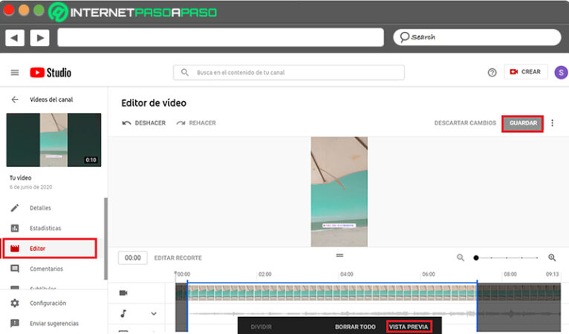This screenshot has width=569, height=334.
Task: Expand the audio track chevron
Action: pos(154,314)
